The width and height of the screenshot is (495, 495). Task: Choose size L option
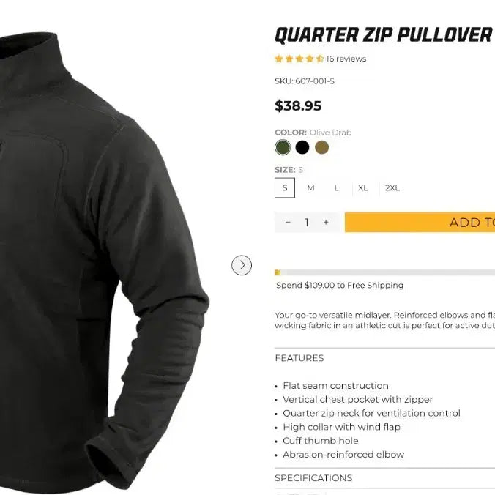click(x=337, y=188)
